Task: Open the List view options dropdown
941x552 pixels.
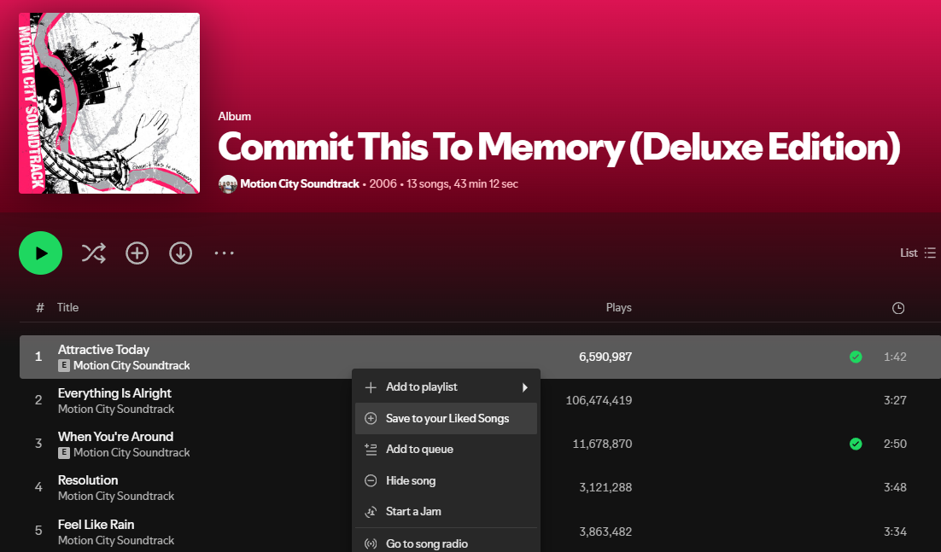Action: pyautogui.click(x=918, y=253)
